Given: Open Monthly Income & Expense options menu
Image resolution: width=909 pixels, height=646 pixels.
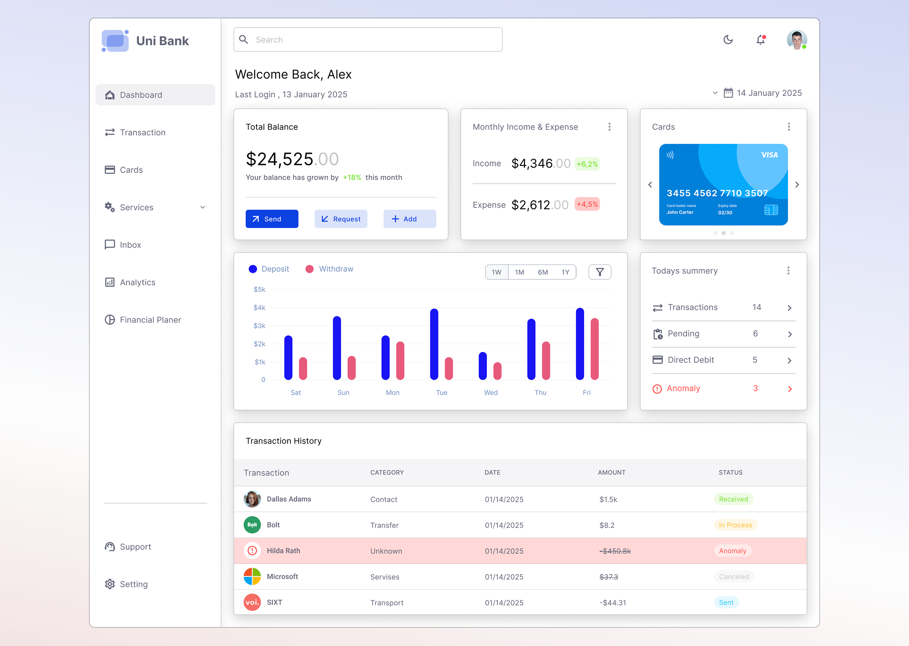Looking at the screenshot, I should click(x=609, y=127).
